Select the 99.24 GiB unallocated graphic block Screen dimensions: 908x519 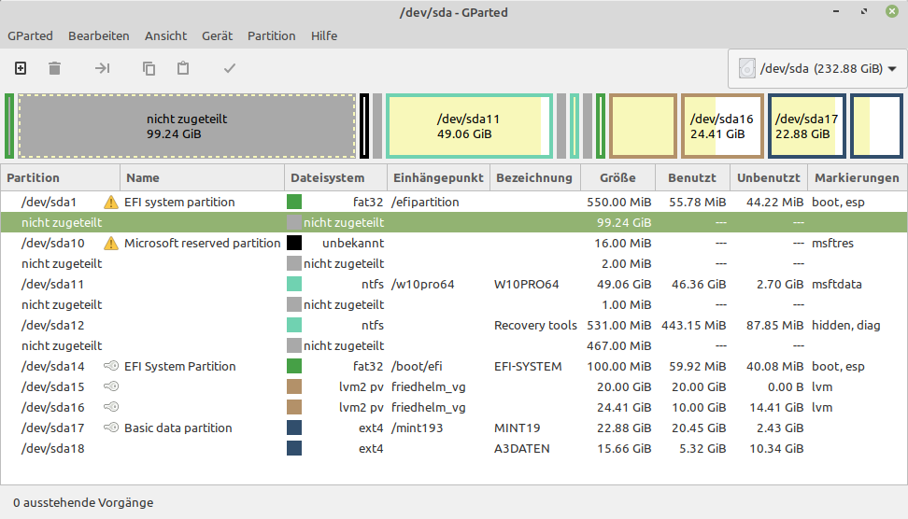tap(187, 126)
